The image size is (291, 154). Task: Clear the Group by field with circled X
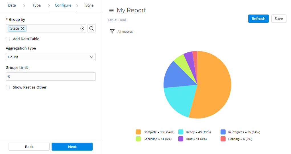click(82, 28)
